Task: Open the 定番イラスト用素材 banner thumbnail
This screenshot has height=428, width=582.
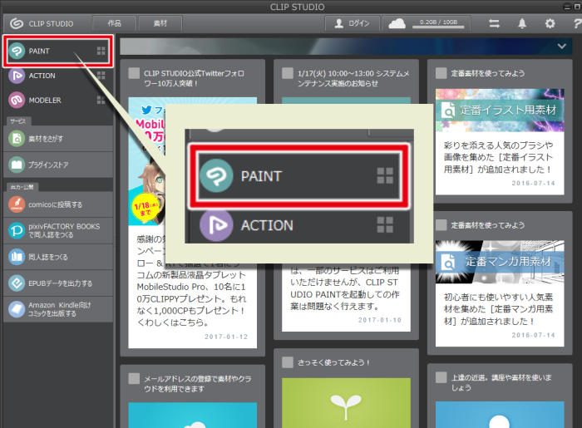Action: [x=500, y=111]
